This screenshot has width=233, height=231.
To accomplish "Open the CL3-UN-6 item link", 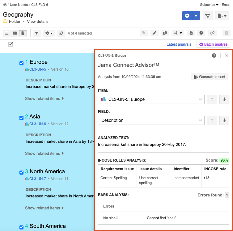I will 38,124.
